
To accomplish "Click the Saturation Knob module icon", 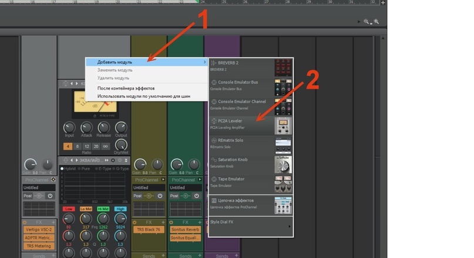I will [214, 159].
